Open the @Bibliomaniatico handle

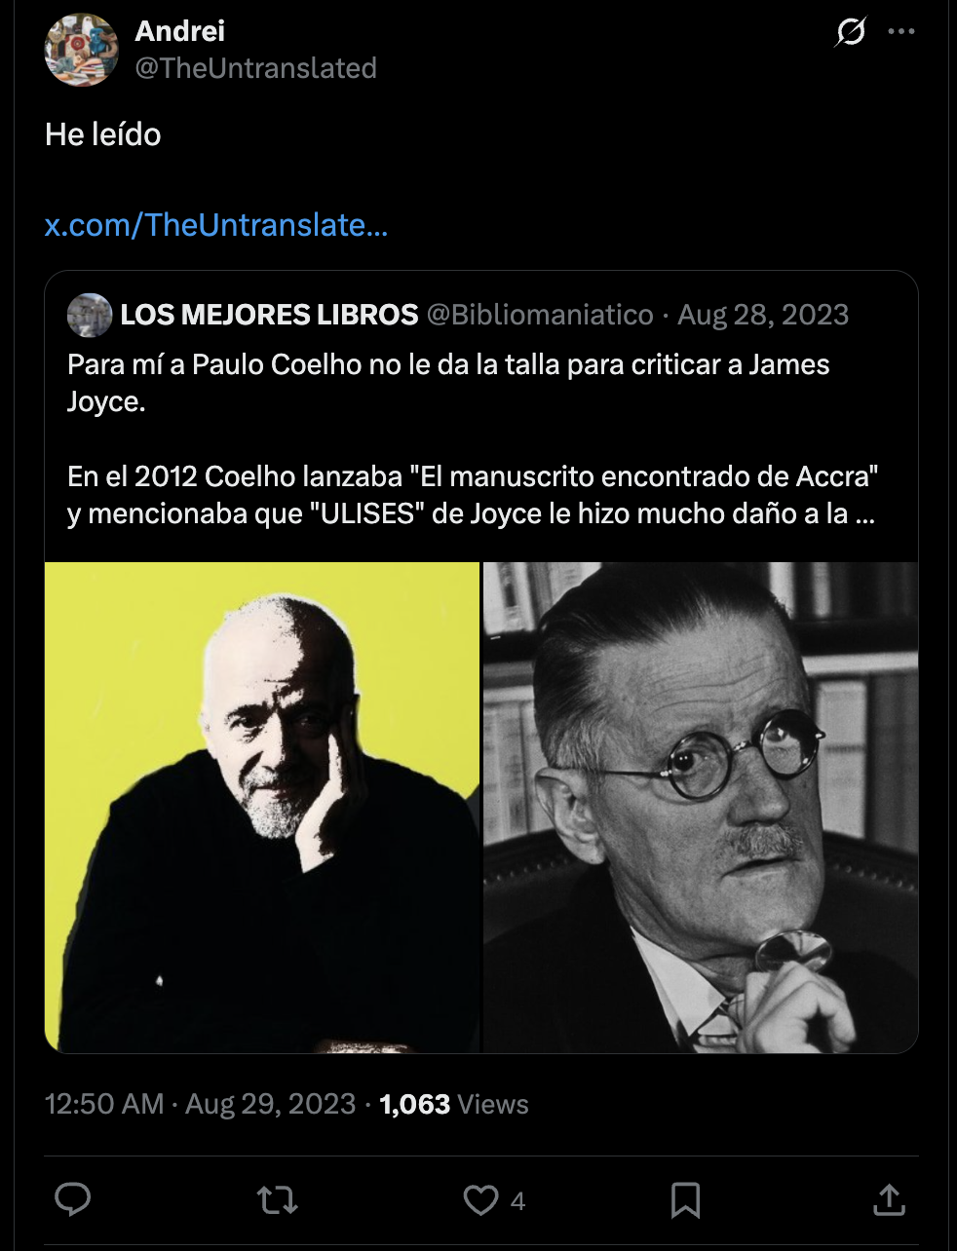tap(540, 315)
